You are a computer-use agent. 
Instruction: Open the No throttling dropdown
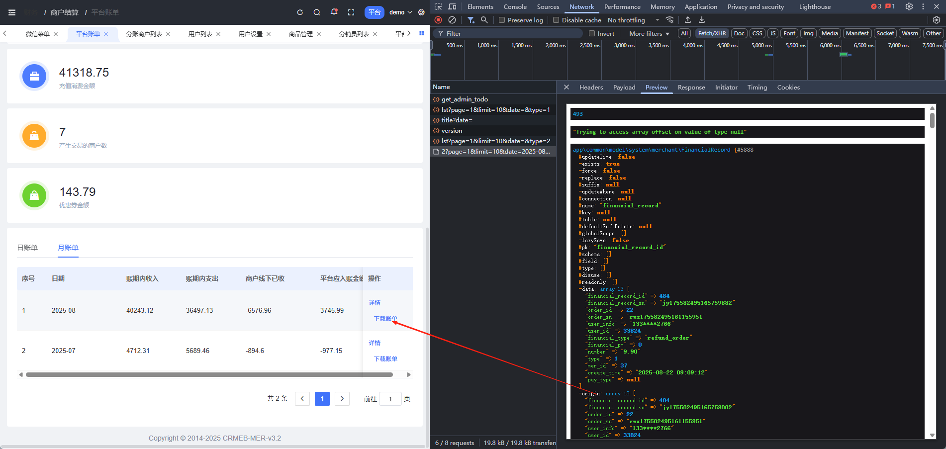tap(633, 20)
